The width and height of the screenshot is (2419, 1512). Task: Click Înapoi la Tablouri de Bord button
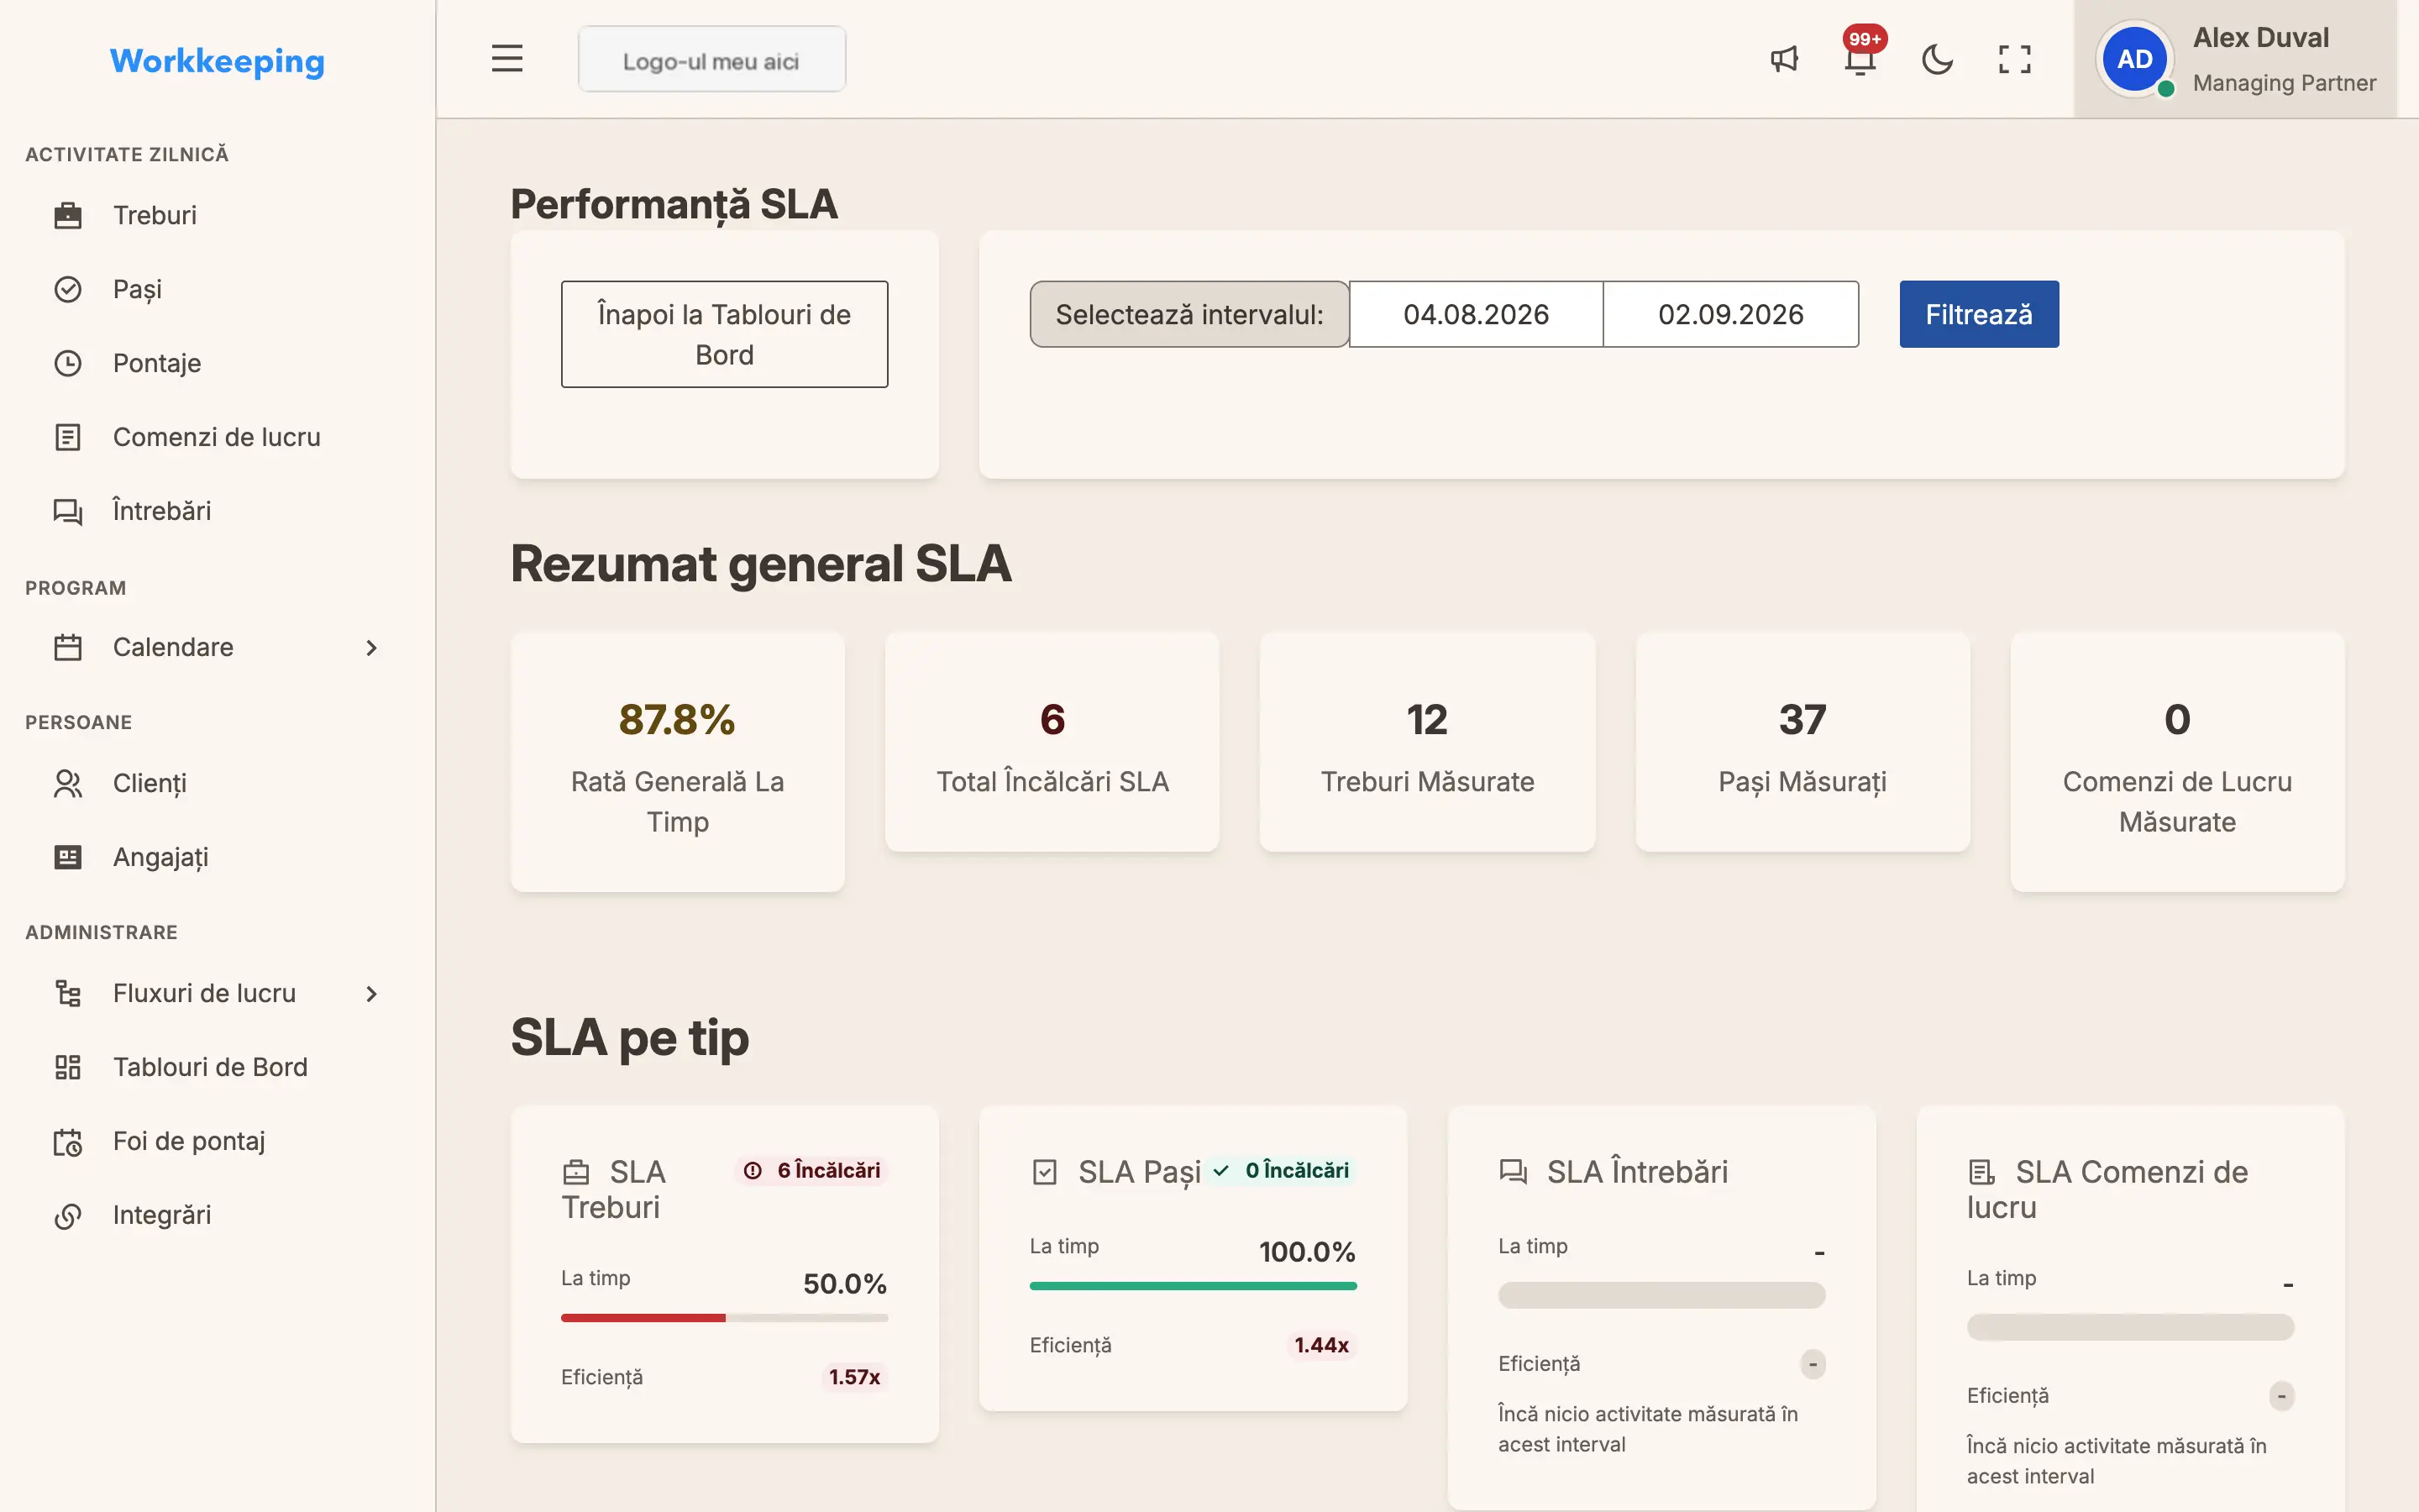click(725, 334)
